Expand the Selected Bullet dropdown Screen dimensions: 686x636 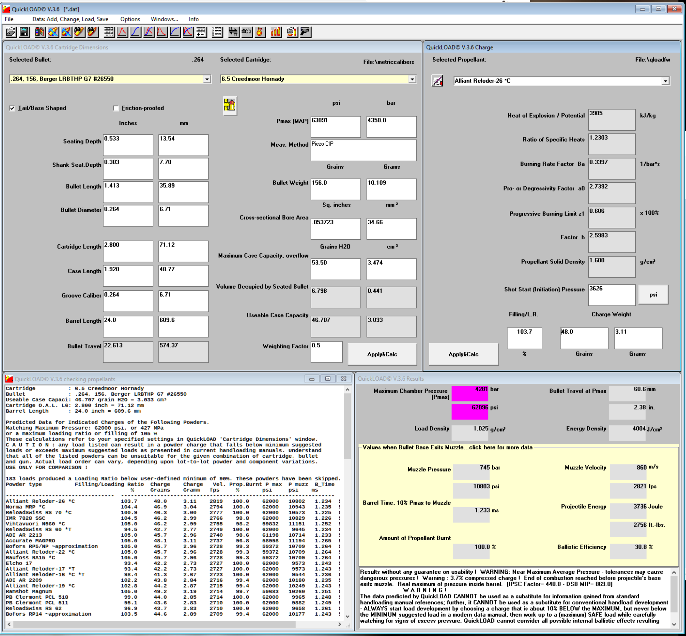click(x=207, y=79)
